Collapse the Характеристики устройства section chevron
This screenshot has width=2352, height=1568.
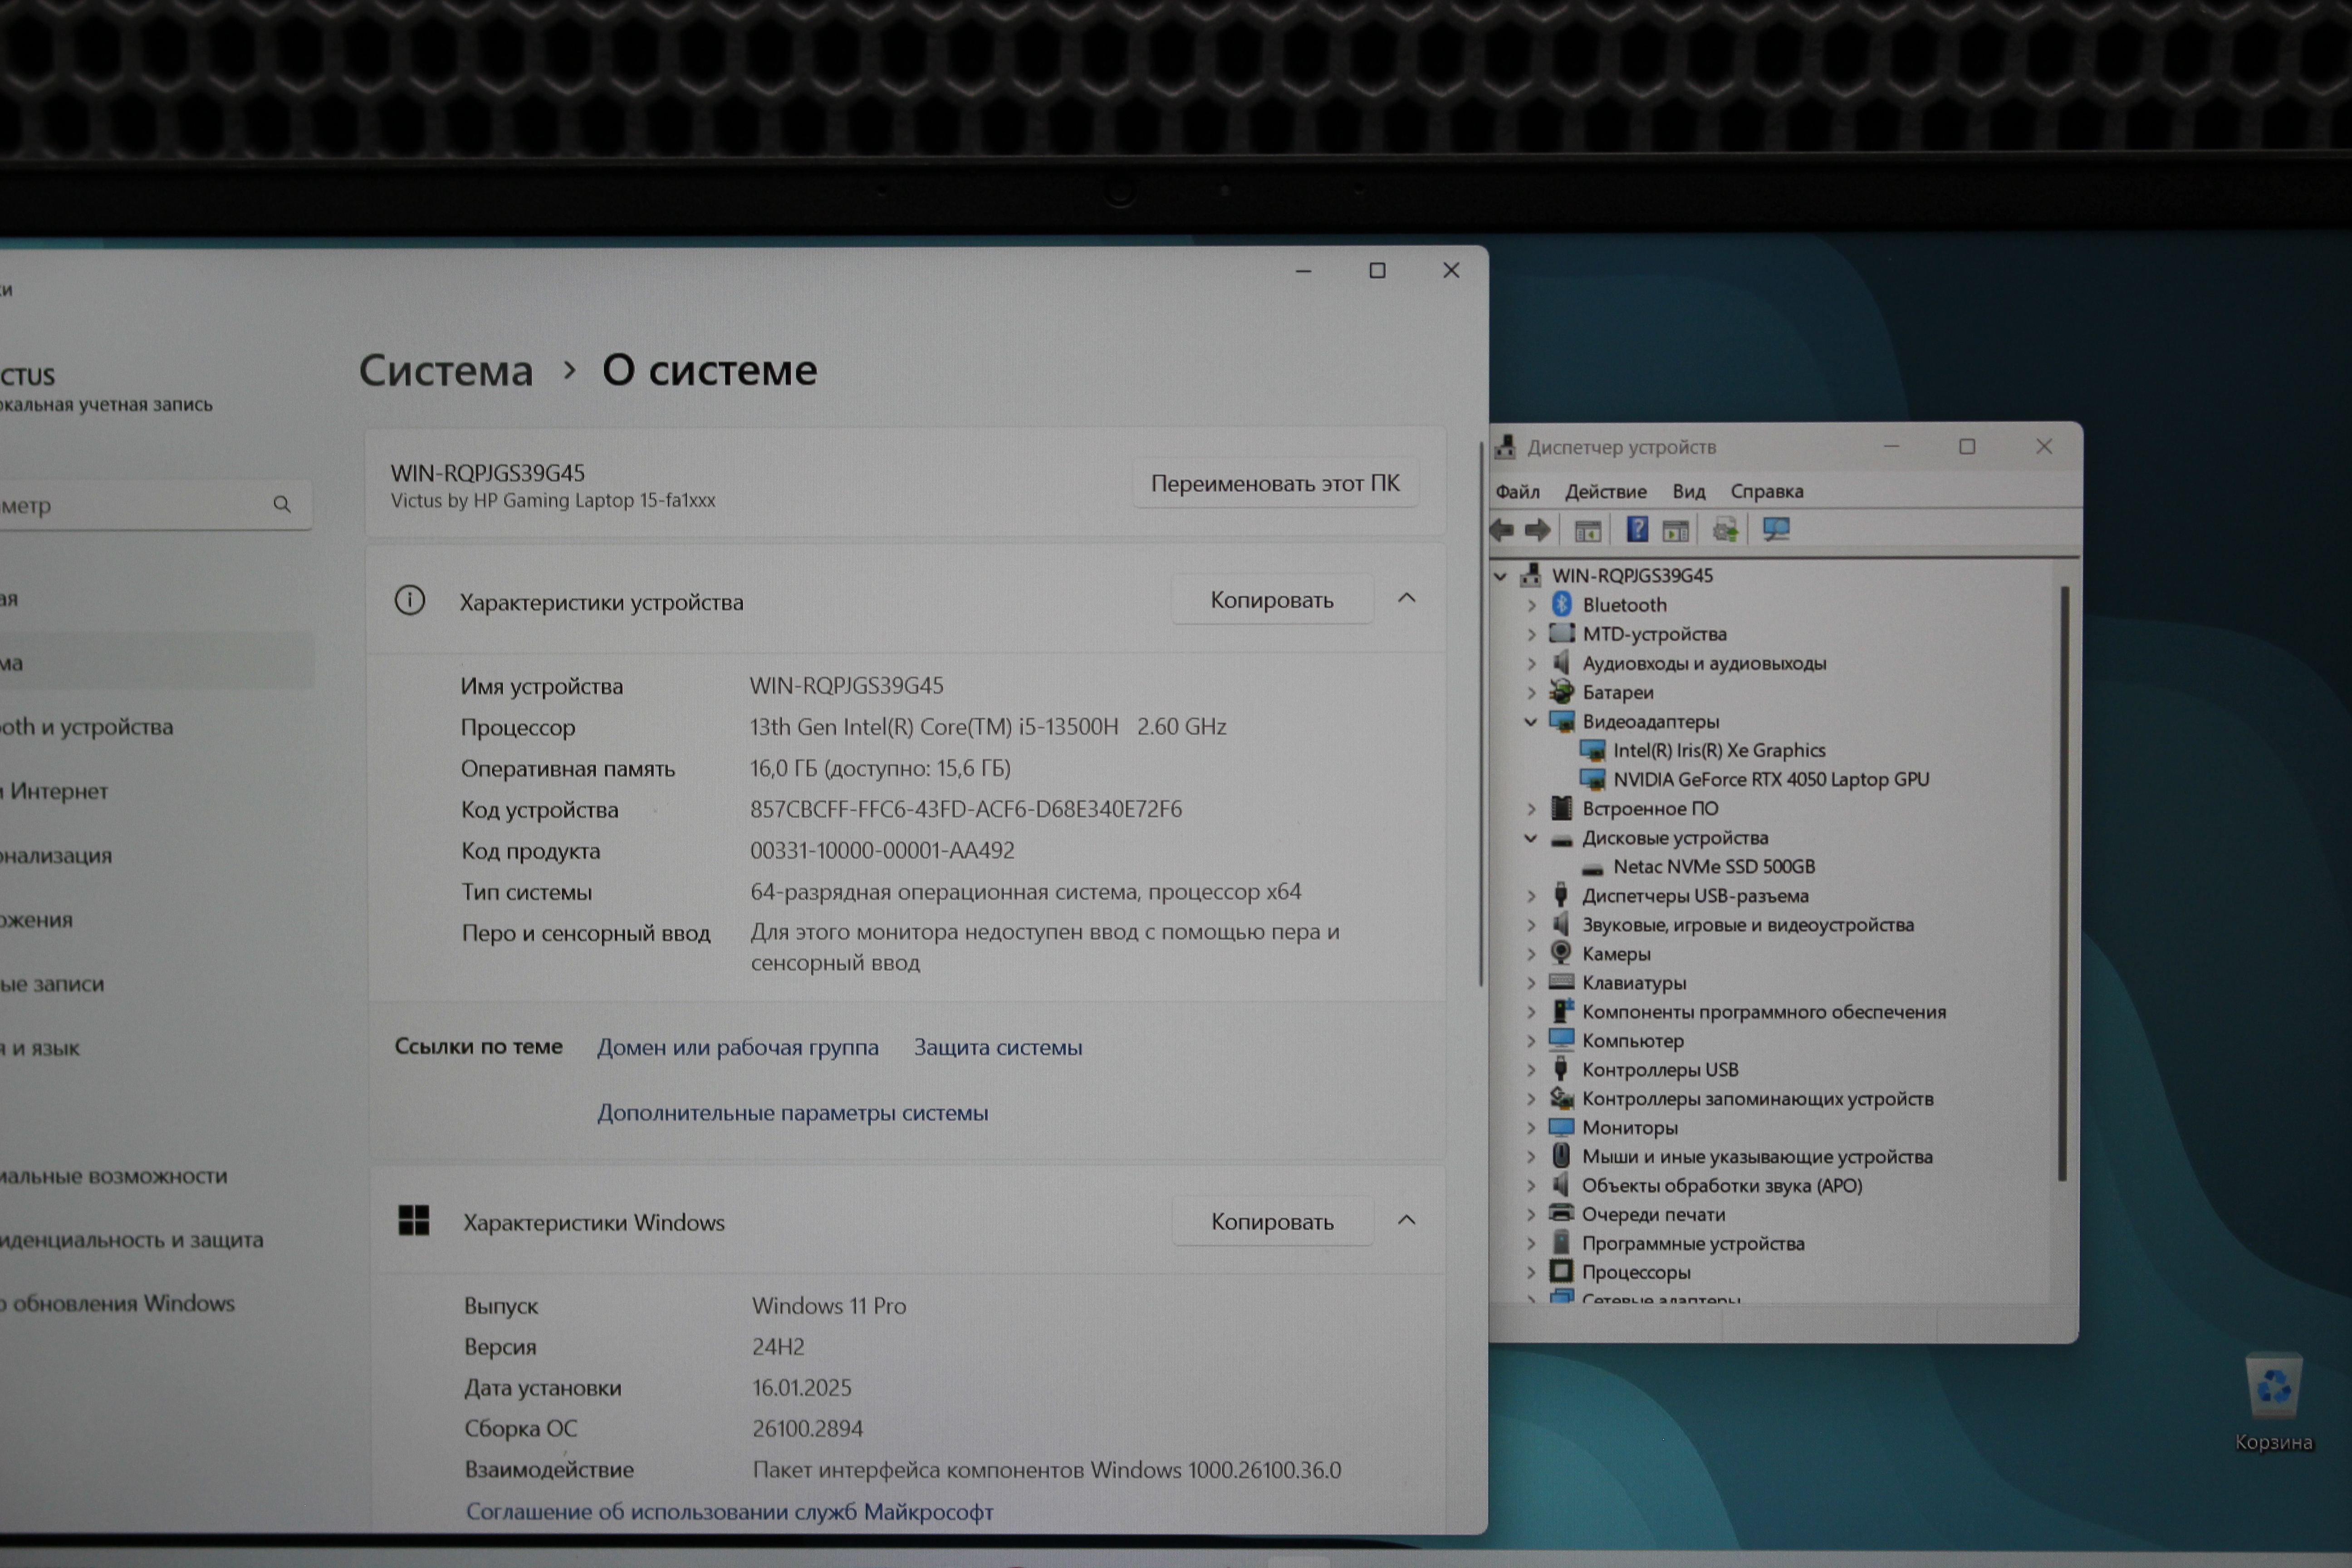[x=1407, y=598]
